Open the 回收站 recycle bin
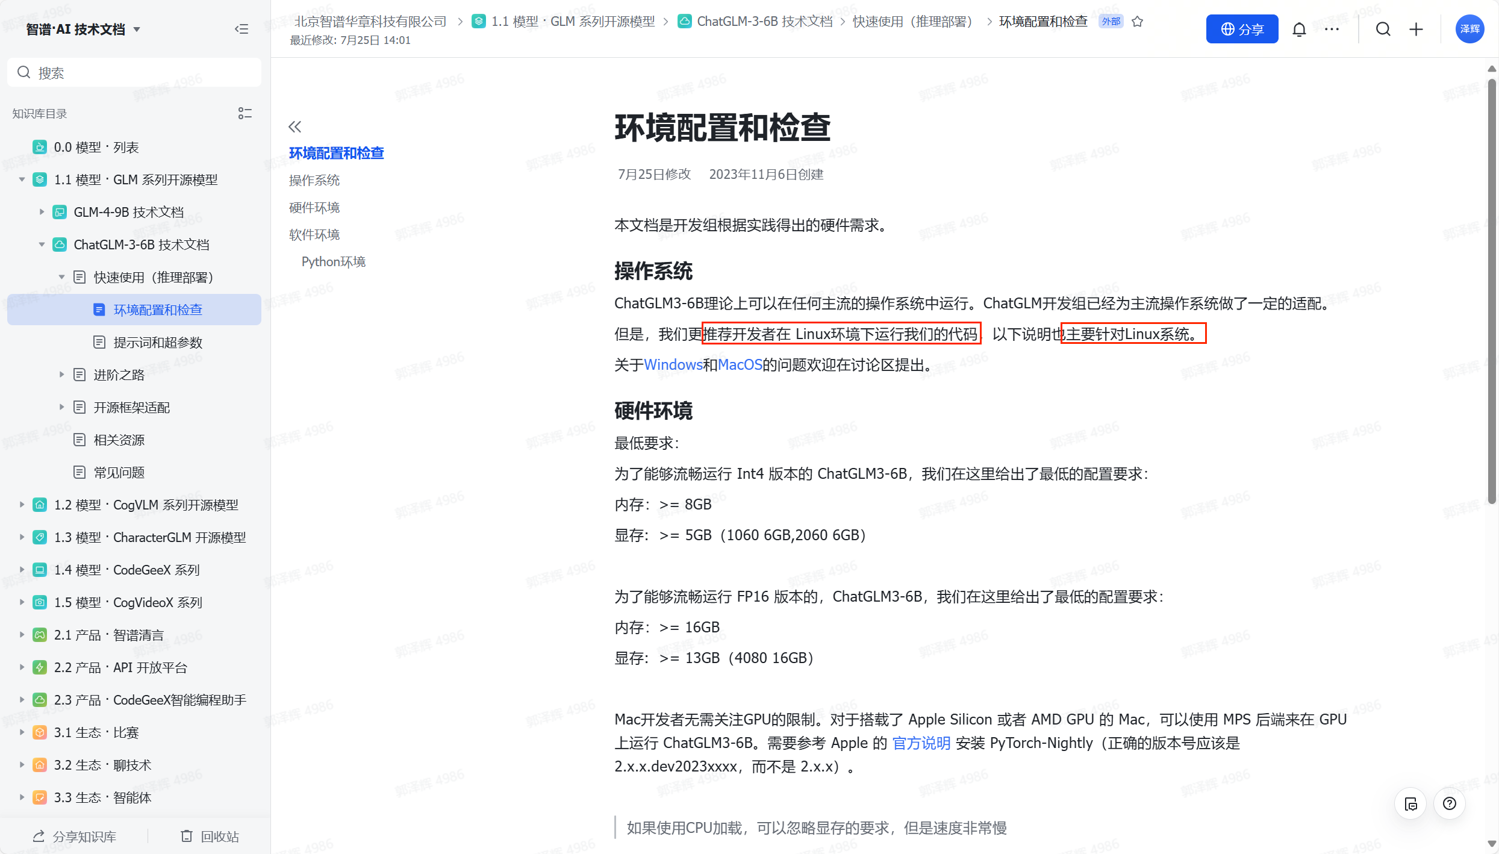This screenshot has height=854, width=1499. (210, 836)
